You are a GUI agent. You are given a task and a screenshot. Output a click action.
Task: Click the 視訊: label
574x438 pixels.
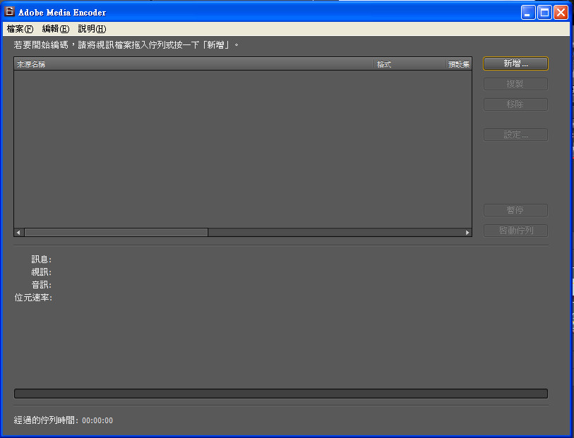42,272
